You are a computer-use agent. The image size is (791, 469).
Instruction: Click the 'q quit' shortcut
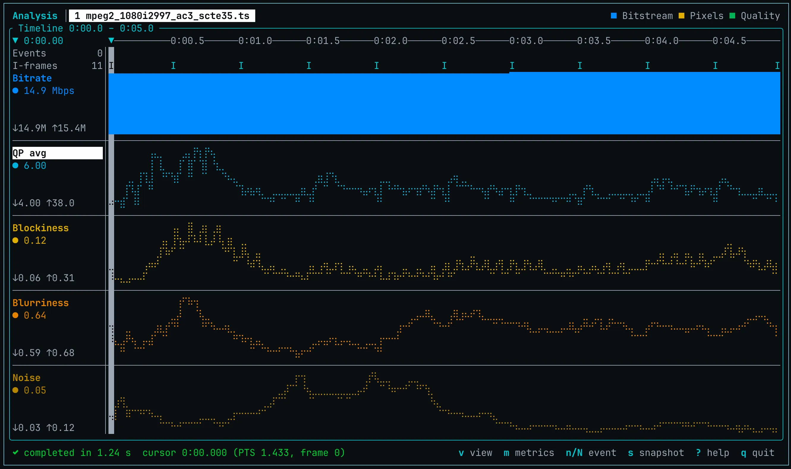point(757,453)
